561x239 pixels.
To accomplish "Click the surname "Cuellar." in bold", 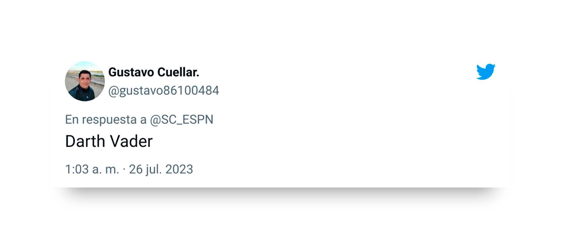I will [178, 72].
